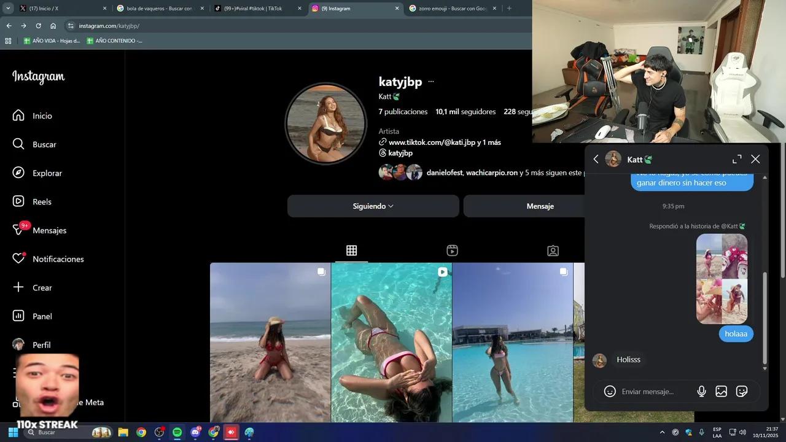Open the pool video post lying down
786x442 pixels.
(392, 343)
